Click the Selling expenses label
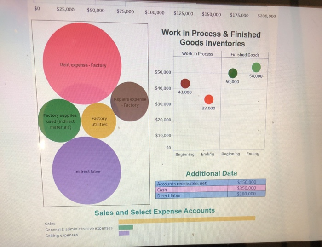 (x=62, y=236)
